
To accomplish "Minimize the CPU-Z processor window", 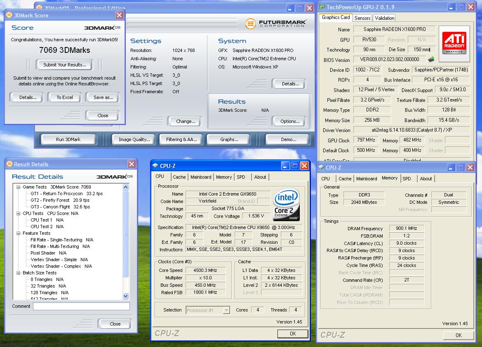I will click(285, 166).
